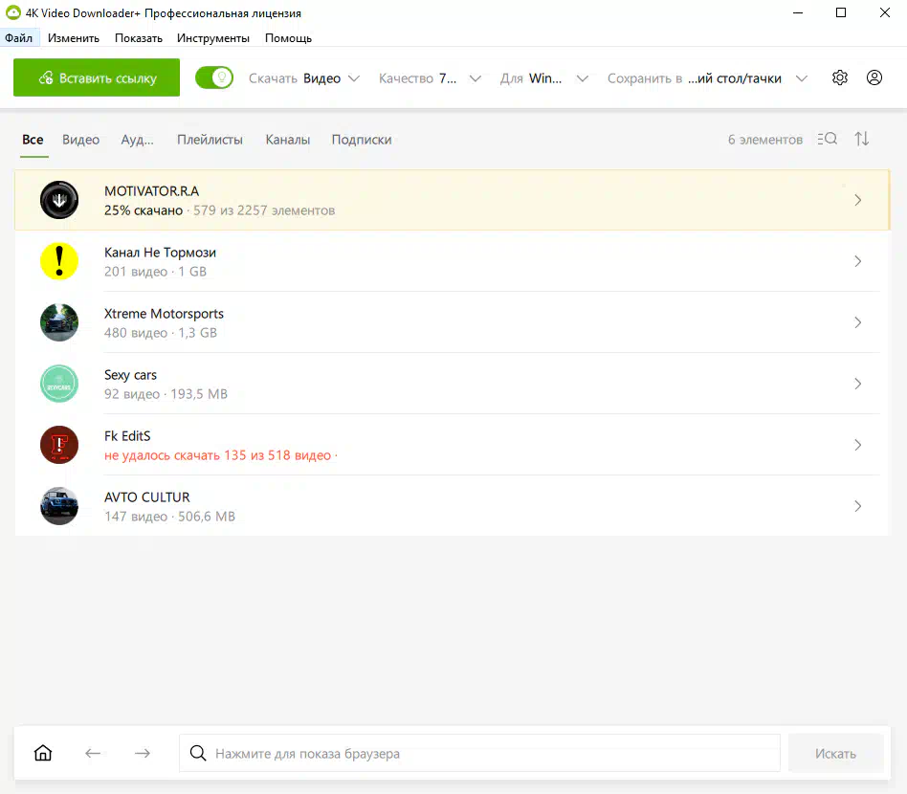Image resolution: width=907 pixels, height=794 pixels.
Task: Select the Все tab
Action: (x=33, y=140)
